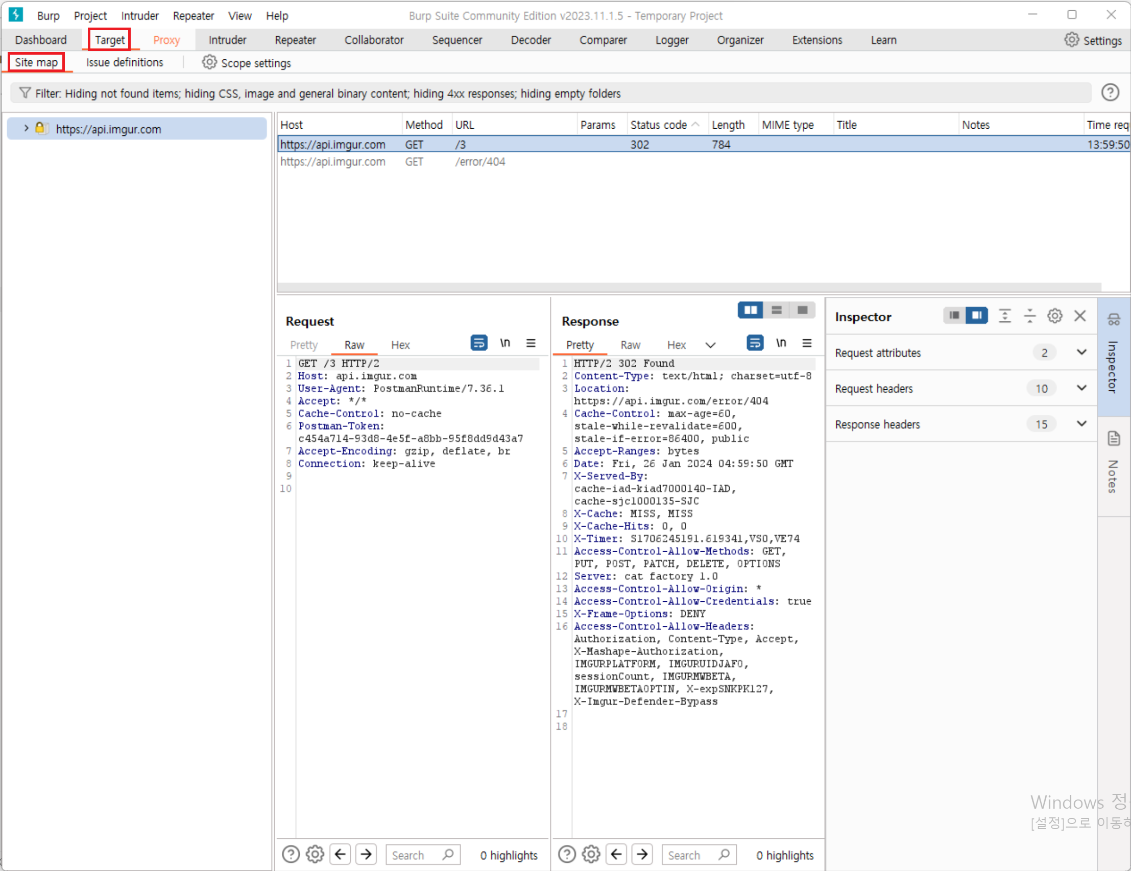Expand all Inspector sections icon
The width and height of the screenshot is (1131, 871).
pyautogui.click(x=1005, y=316)
